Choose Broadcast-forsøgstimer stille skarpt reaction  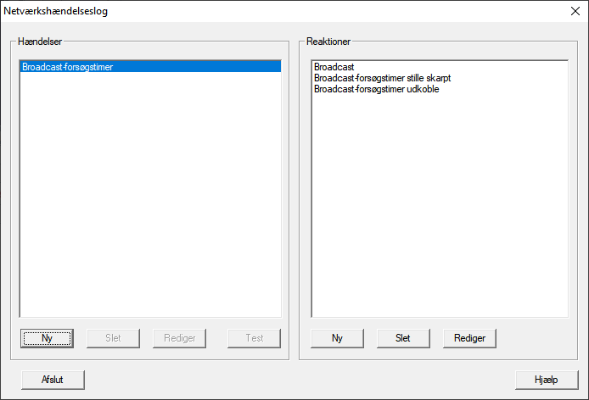click(x=382, y=77)
